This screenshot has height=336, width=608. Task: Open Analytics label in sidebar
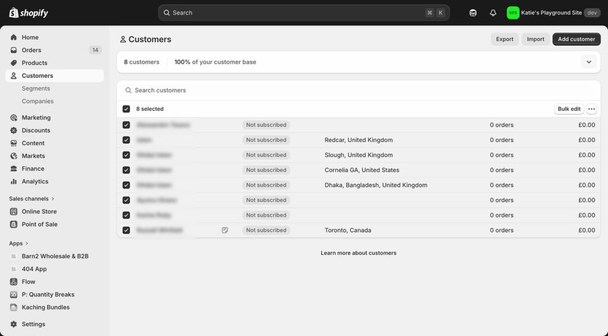(x=35, y=182)
